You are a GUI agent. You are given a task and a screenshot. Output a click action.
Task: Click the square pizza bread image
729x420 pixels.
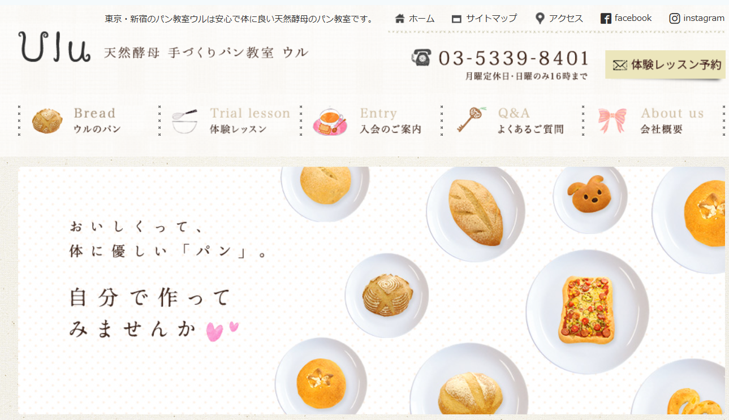point(586,310)
